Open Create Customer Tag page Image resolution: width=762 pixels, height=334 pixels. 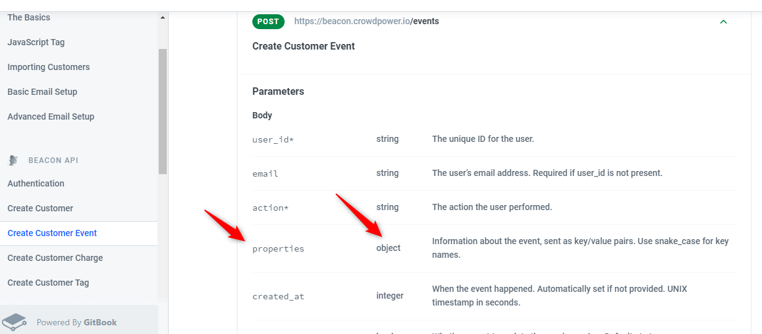tap(48, 283)
